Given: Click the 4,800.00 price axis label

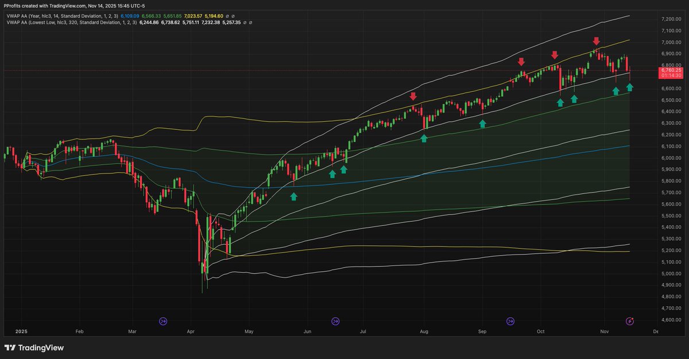Looking at the screenshot, I should [x=671, y=296].
